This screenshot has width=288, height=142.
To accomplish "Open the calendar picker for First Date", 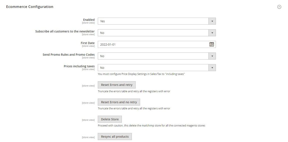I will [211, 44].
